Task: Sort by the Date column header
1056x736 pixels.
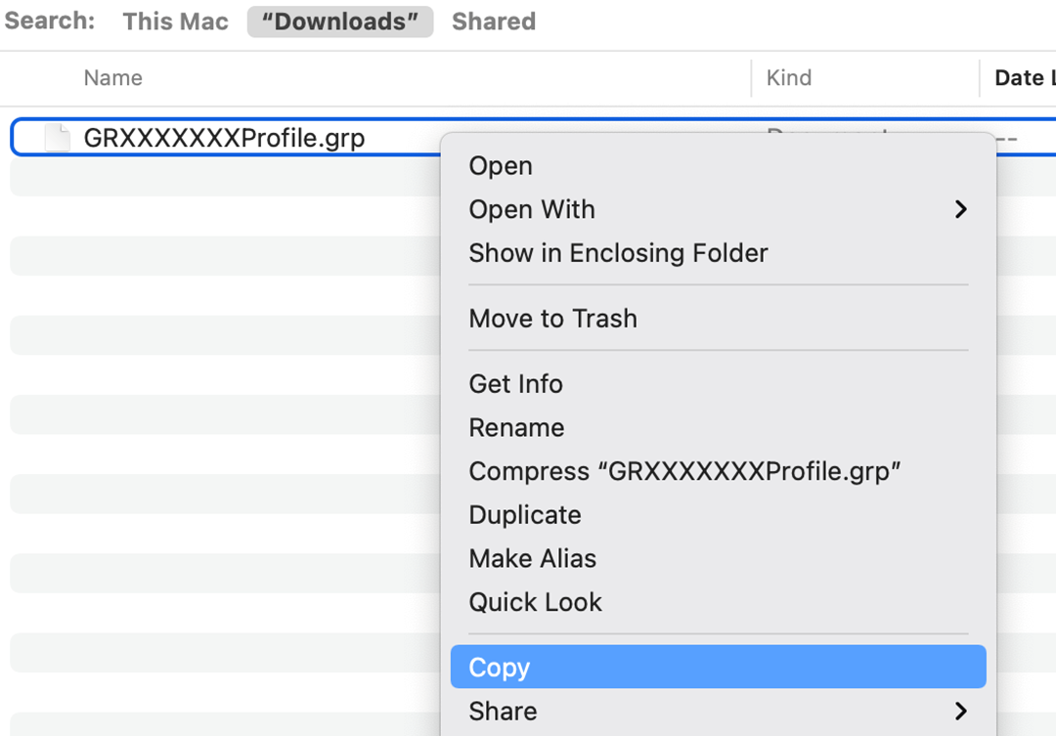Action: 1024,78
